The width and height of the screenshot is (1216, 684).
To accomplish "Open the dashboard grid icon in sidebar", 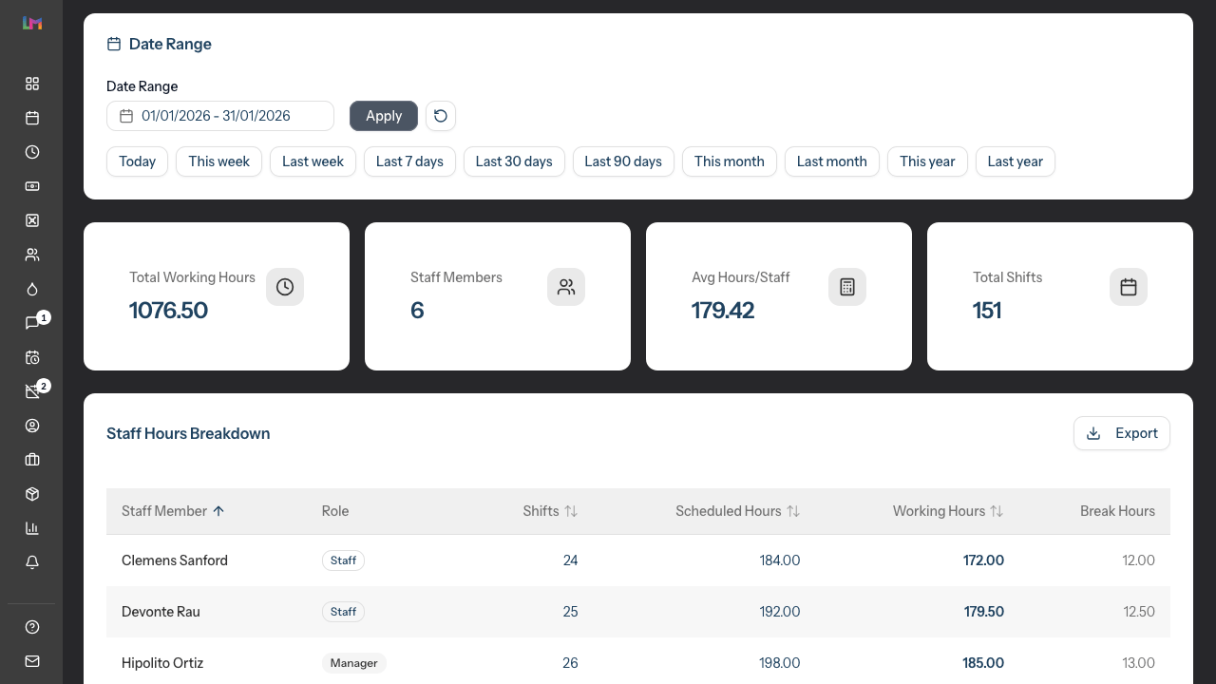I will coord(32,84).
